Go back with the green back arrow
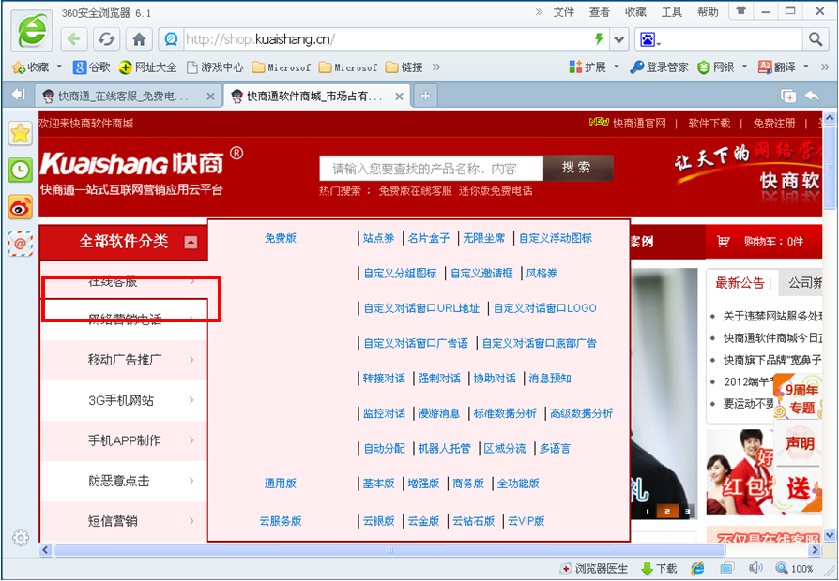 [74, 39]
